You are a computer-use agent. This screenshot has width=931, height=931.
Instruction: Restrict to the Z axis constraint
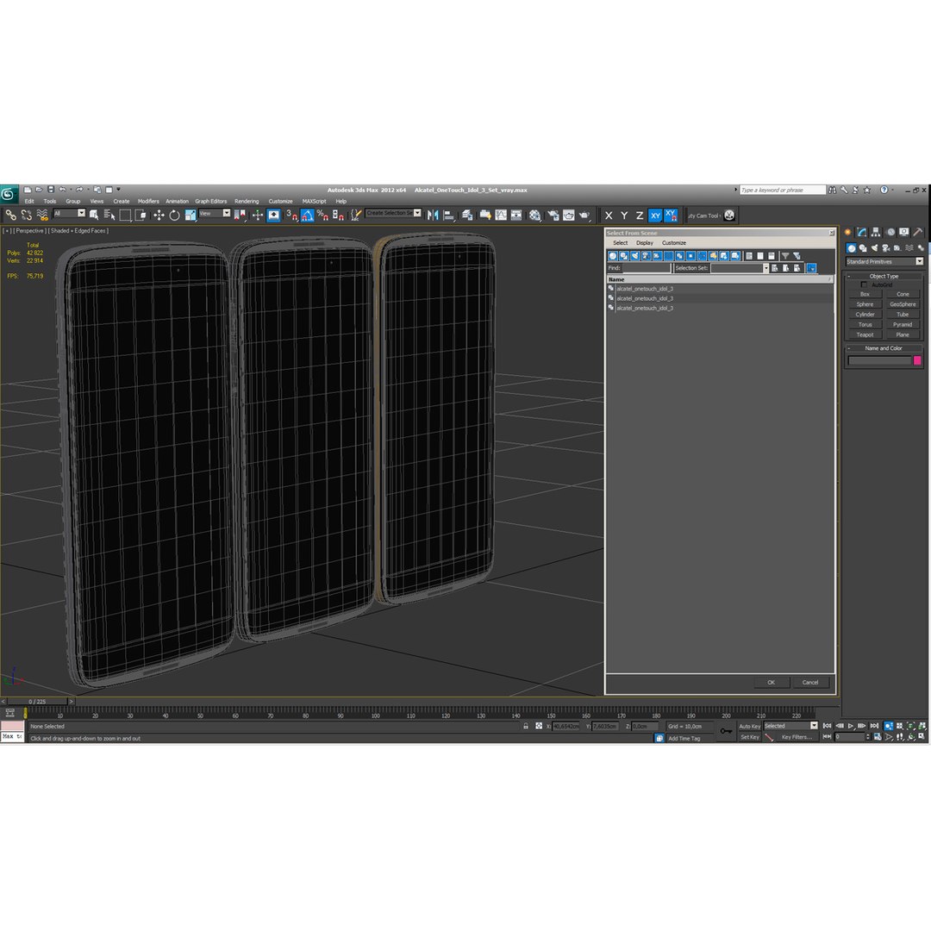[640, 216]
